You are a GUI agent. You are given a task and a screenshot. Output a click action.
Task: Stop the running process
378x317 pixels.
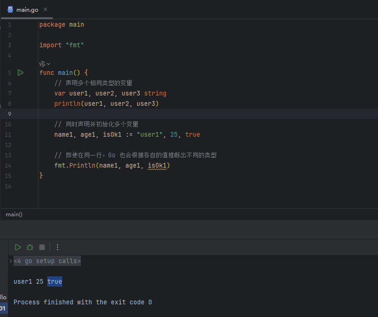click(x=42, y=247)
